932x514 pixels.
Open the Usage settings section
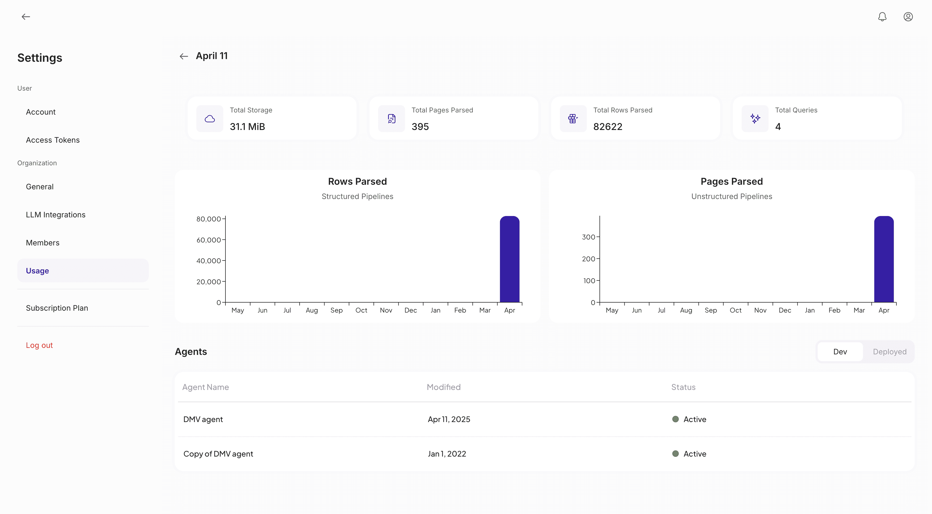(x=37, y=270)
